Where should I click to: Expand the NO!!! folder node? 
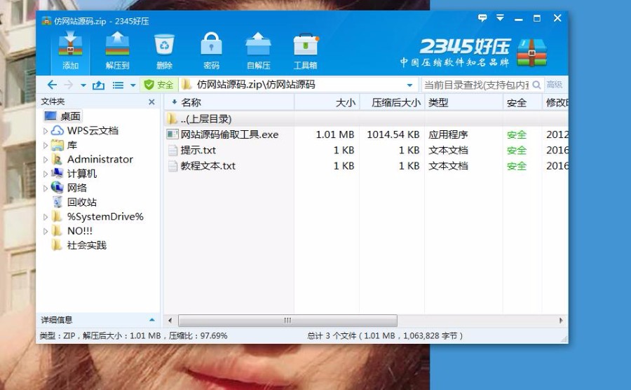click(46, 231)
